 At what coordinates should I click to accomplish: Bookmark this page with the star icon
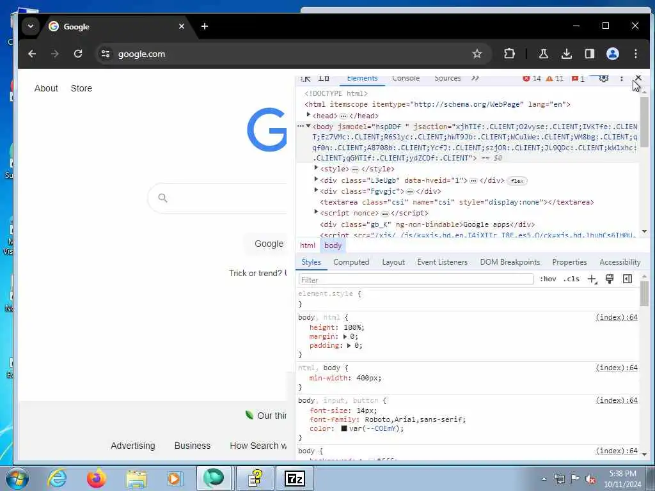point(477,54)
